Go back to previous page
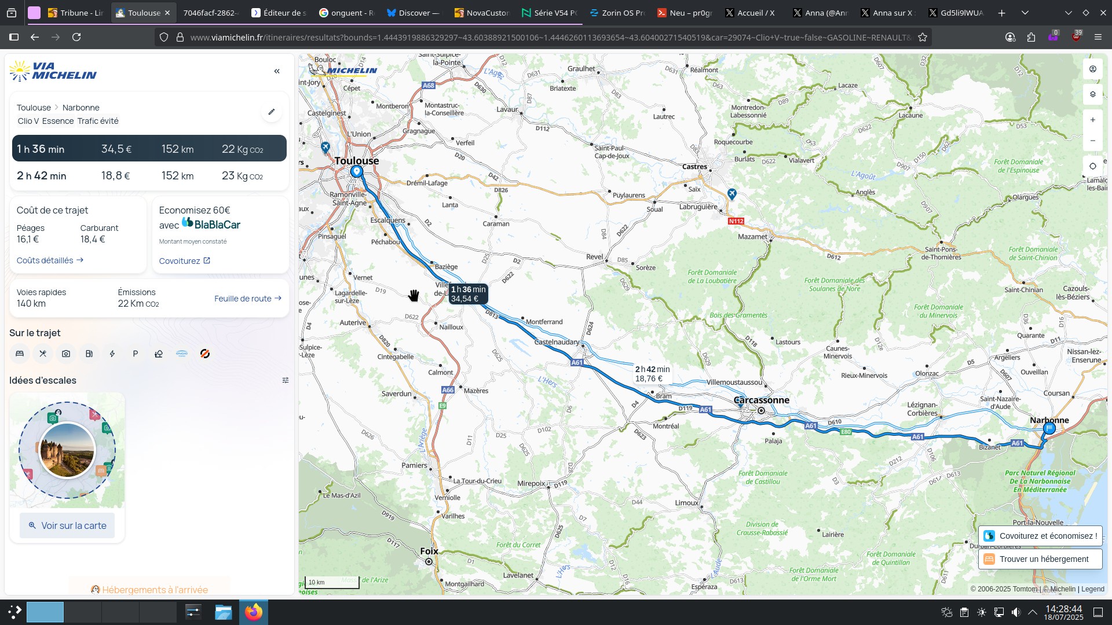 tap(35, 37)
